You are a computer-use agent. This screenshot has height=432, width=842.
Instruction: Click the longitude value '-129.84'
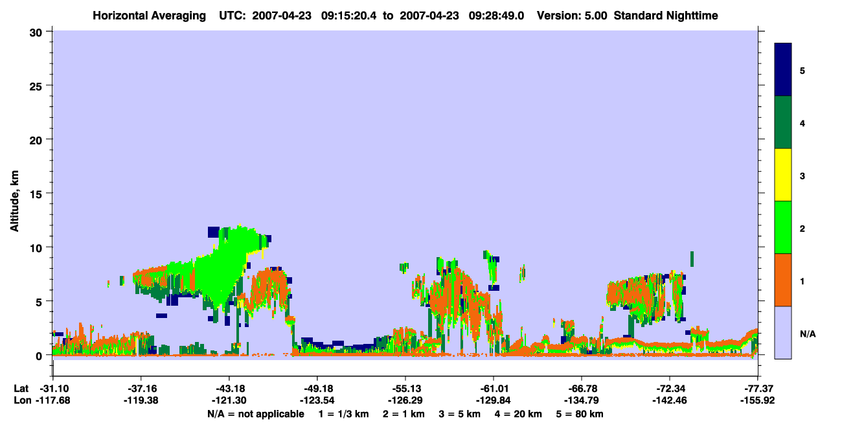(x=493, y=401)
